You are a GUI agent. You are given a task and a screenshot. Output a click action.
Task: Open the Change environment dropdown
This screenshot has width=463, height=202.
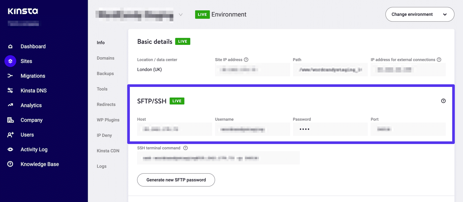point(420,14)
